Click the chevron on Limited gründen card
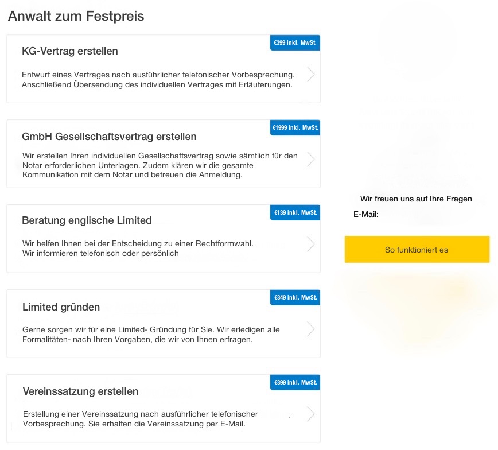 point(310,329)
